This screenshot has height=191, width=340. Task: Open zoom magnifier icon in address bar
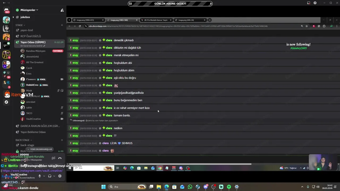[302, 26]
